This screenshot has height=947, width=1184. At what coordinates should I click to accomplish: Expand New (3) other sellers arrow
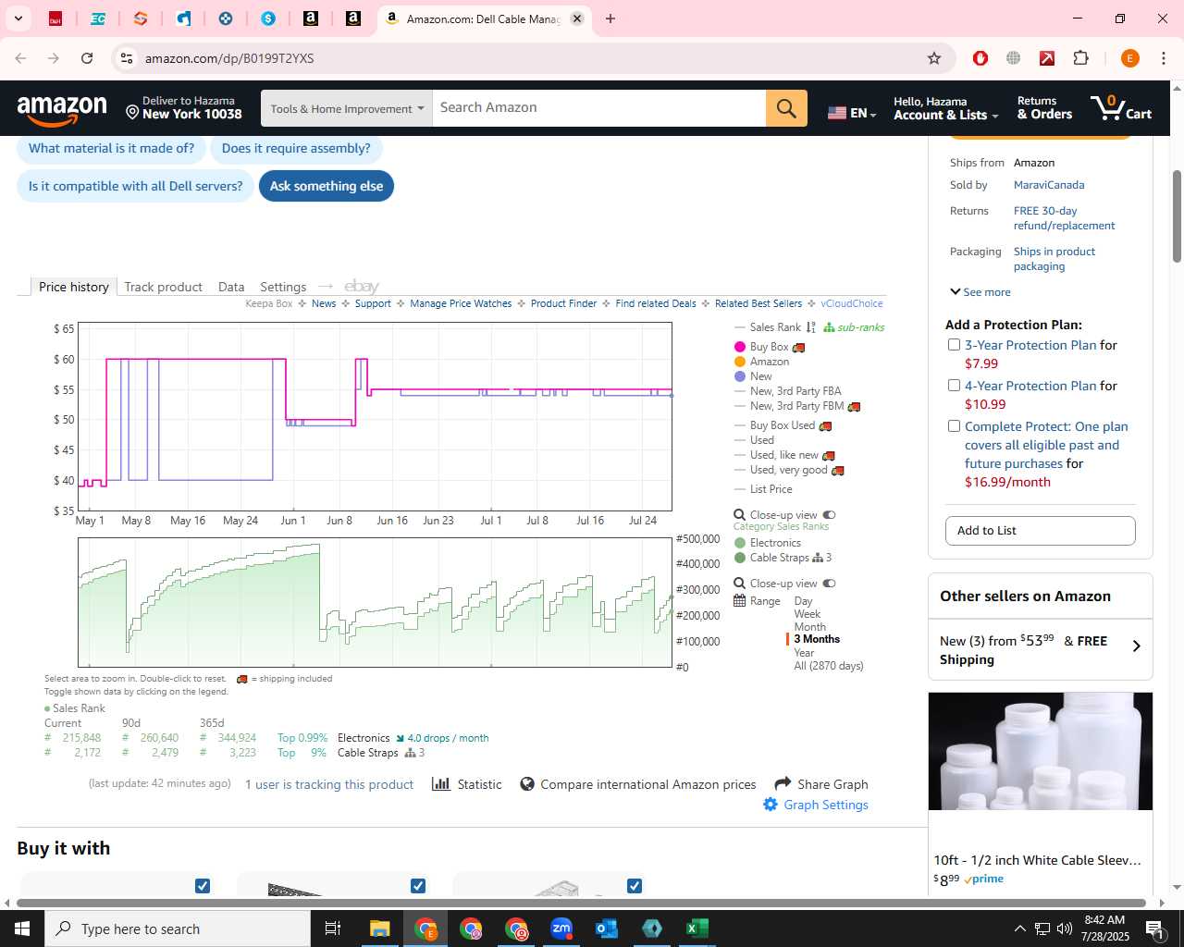1137,646
